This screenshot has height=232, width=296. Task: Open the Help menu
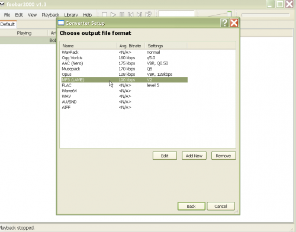pyautogui.click(x=88, y=15)
